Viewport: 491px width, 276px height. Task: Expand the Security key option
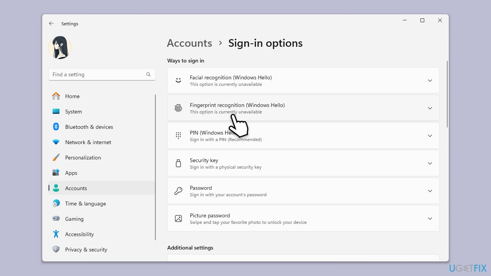[x=430, y=163]
